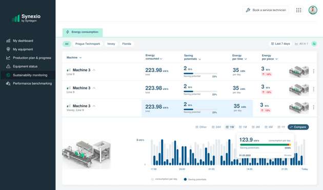Viewport: 323px width, 190px height.
Task: Click the My dashboard bar chart icon
Action: tap(8, 41)
